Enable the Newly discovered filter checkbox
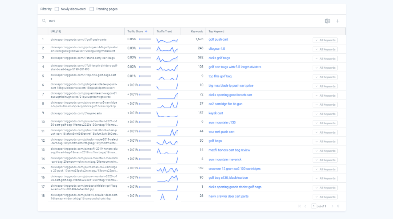The height and width of the screenshot is (219, 393). point(57,9)
